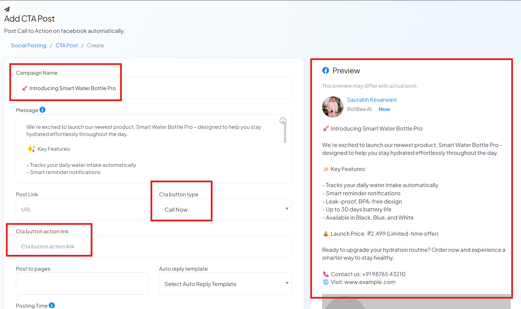Click the rocket emoji in the preview post

click(326, 129)
